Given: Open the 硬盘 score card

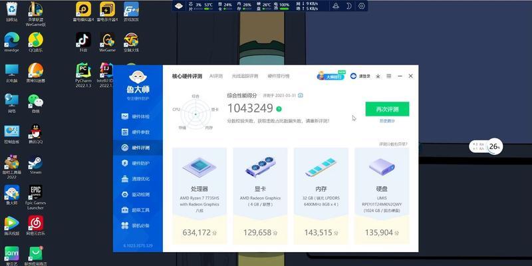Looking at the screenshot, I should 382,196.
